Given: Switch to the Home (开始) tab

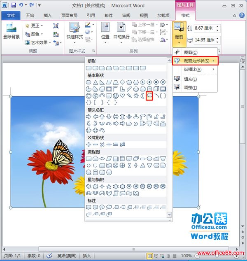Looking at the screenshot, I should (x=30, y=16).
